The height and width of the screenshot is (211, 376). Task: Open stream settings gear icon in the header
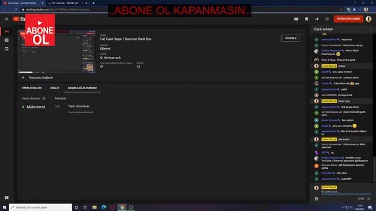(327, 19)
